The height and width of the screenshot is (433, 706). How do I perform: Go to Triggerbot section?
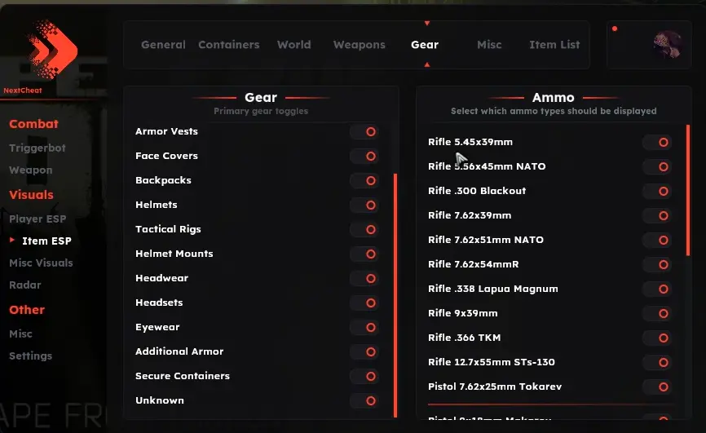(38, 148)
